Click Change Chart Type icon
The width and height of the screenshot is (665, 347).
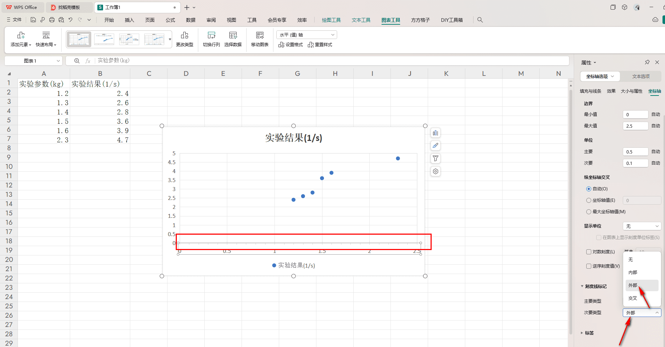click(x=185, y=39)
